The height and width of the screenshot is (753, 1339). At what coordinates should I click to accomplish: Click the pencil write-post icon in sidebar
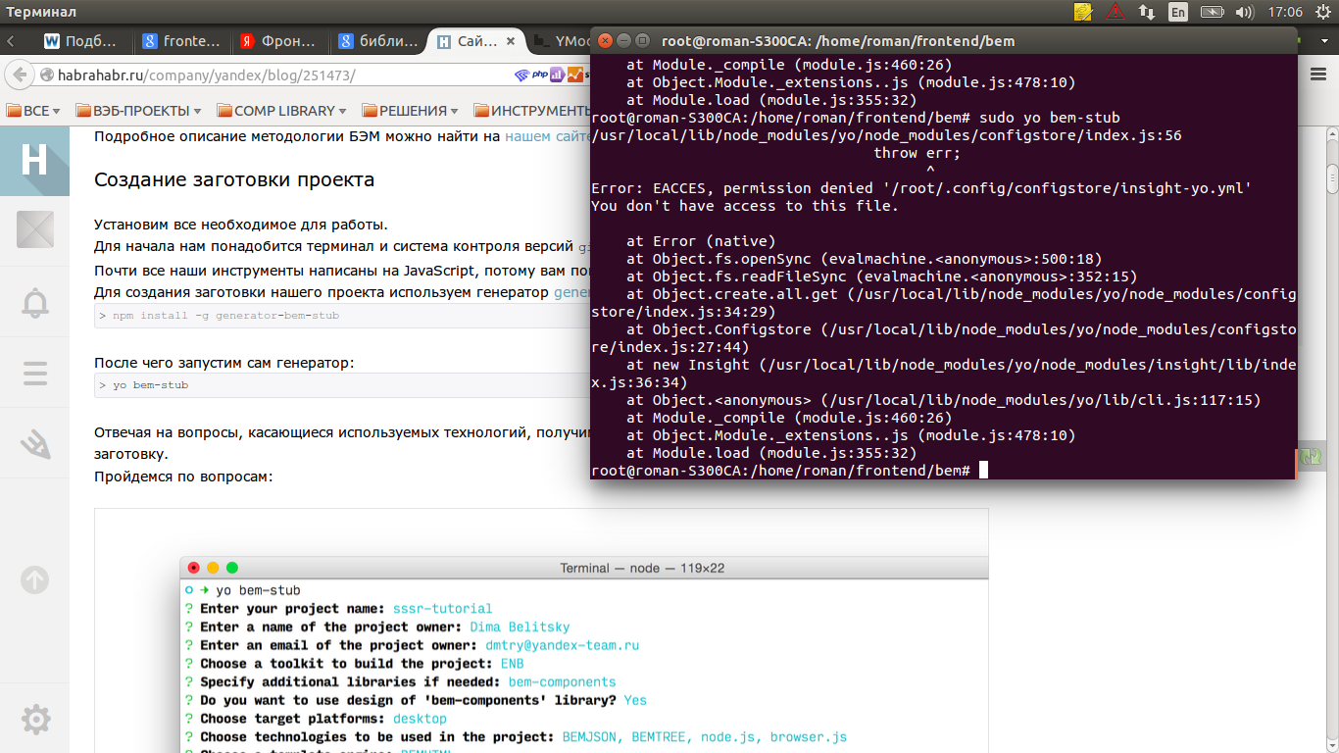point(34,444)
